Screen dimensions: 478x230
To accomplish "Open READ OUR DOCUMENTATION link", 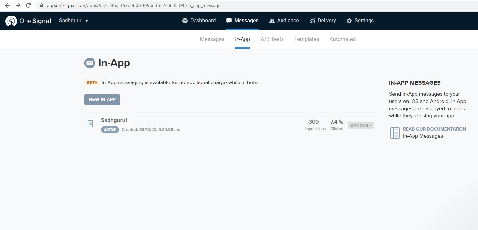I will tap(434, 129).
